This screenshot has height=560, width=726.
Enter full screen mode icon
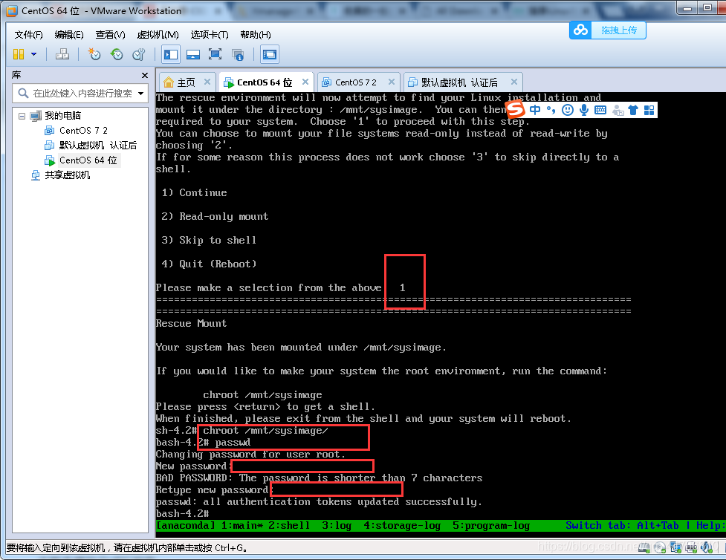coord(215,54)
